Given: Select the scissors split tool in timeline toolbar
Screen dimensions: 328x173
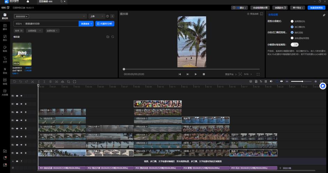Looking at the screenshot, I should point(32,82).
